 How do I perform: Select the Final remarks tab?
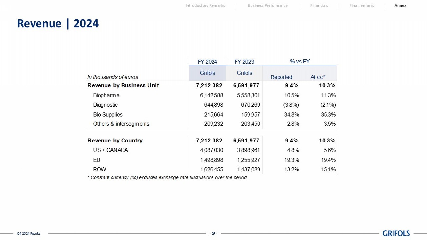[362, 6]
